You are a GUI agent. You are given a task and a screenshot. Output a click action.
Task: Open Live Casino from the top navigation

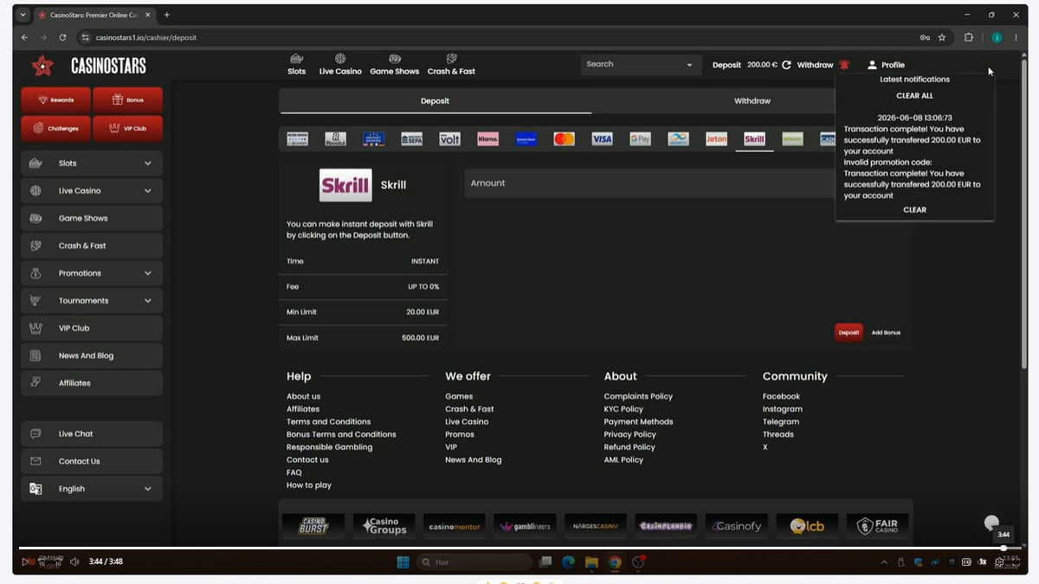click(x=340, y=65)
